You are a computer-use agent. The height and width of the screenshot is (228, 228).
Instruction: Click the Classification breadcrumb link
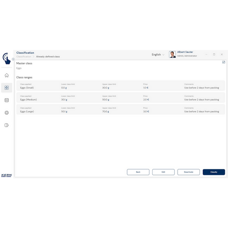click(24, 57)
